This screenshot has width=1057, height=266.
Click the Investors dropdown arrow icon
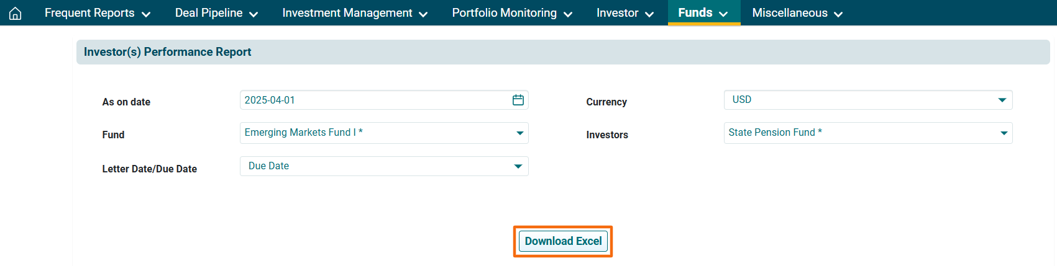pos(1004,133)
